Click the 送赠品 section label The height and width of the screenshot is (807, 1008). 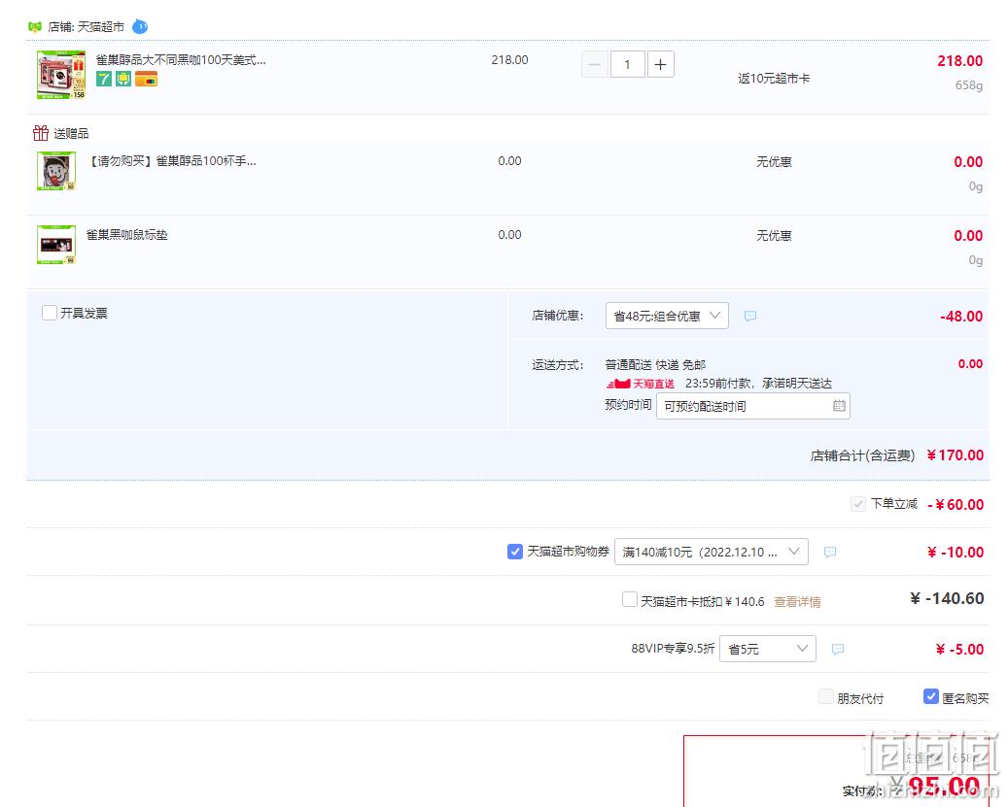[71, 134]
